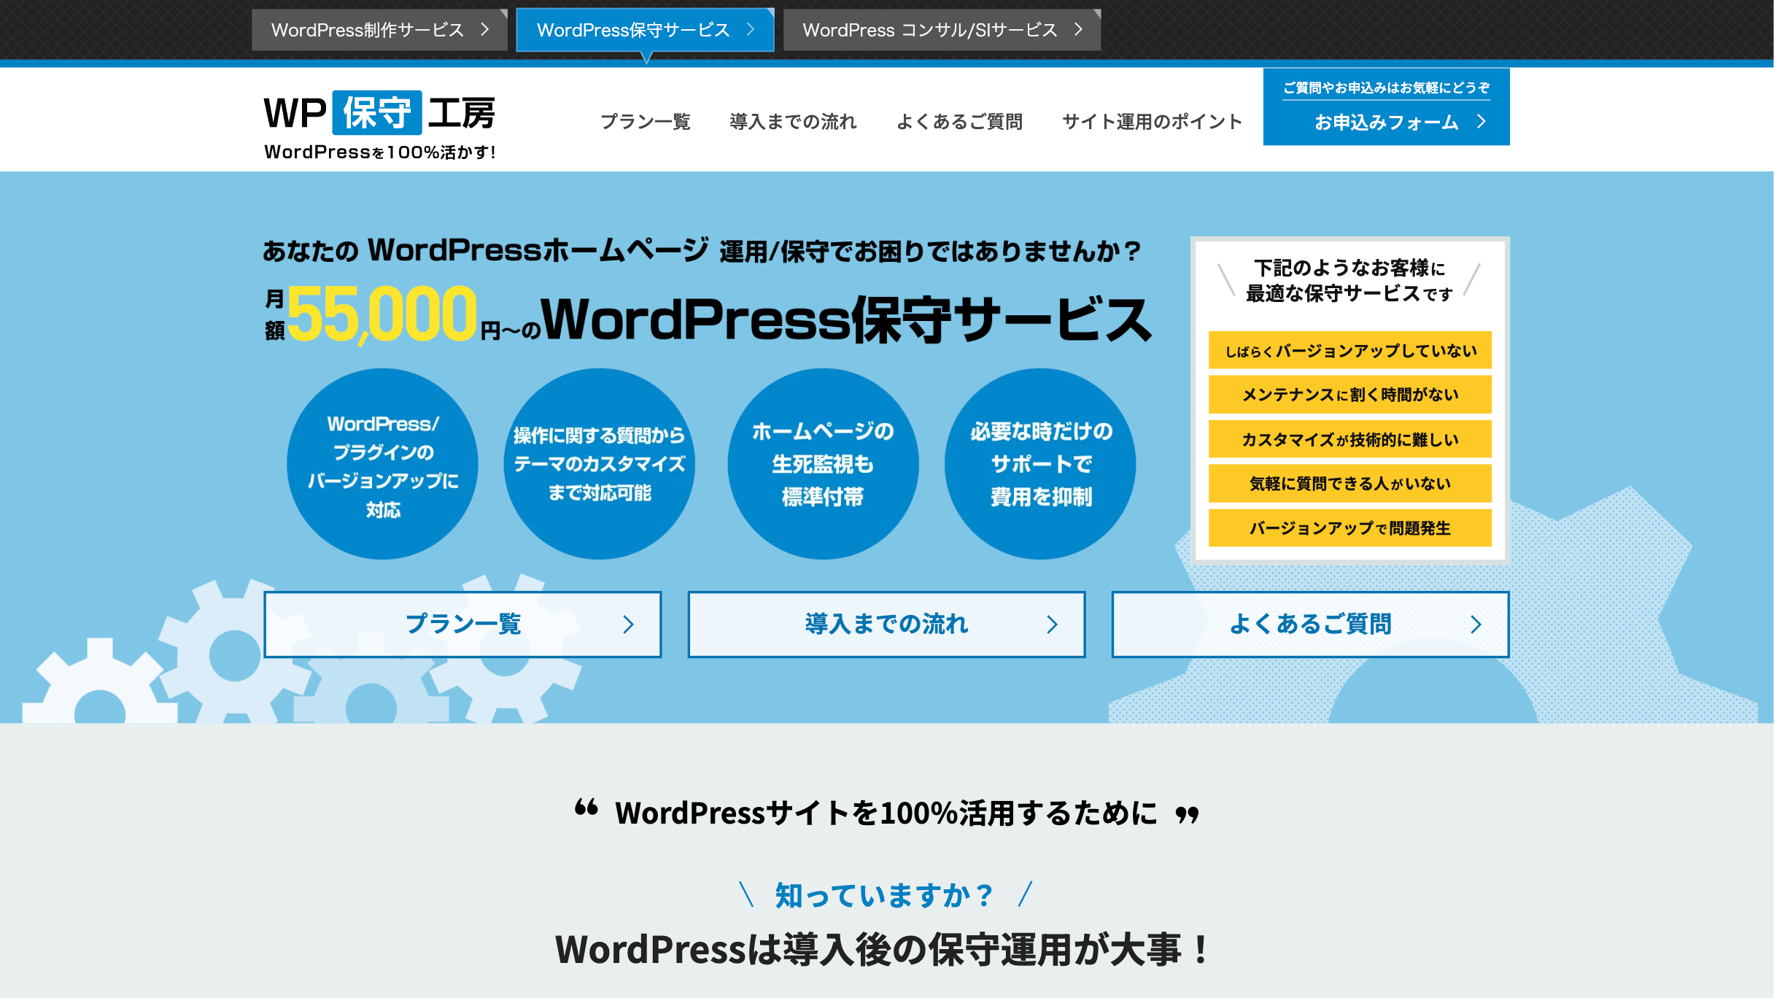Click the large 導入までの流れ hero button
This screenshot has height=998, width=1774.
click(886, 624)
